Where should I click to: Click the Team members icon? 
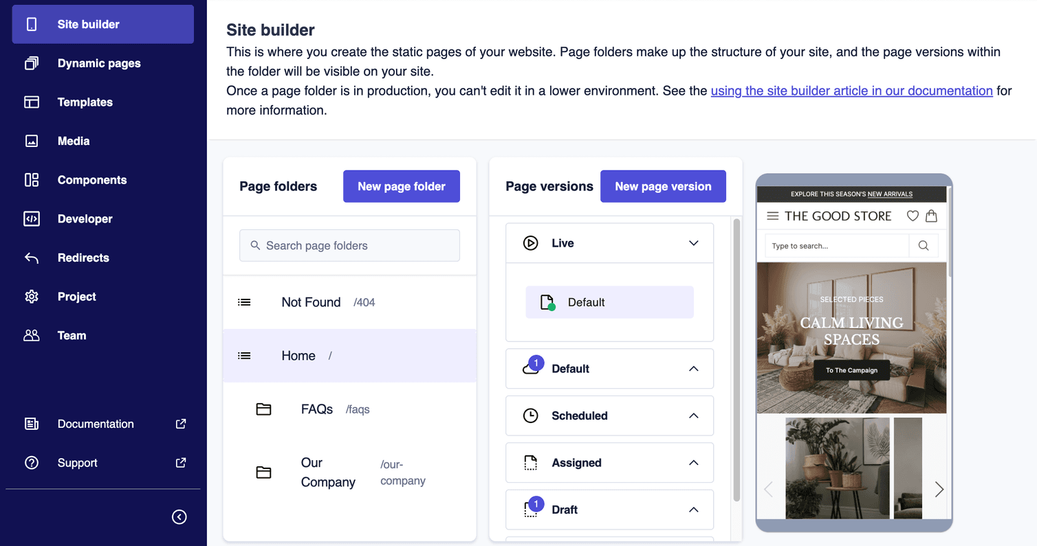pos(32,335)
